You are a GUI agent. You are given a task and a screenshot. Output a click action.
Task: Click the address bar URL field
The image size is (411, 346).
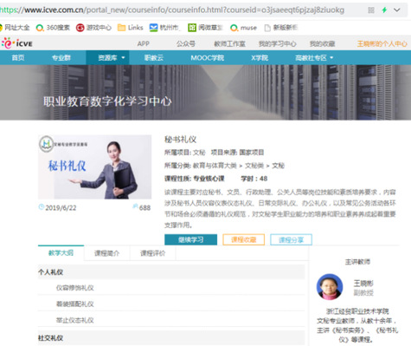173,10
